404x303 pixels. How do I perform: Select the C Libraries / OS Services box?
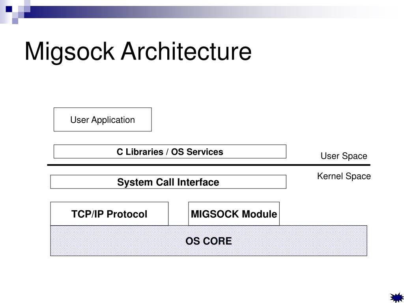(x=170, y=151)
